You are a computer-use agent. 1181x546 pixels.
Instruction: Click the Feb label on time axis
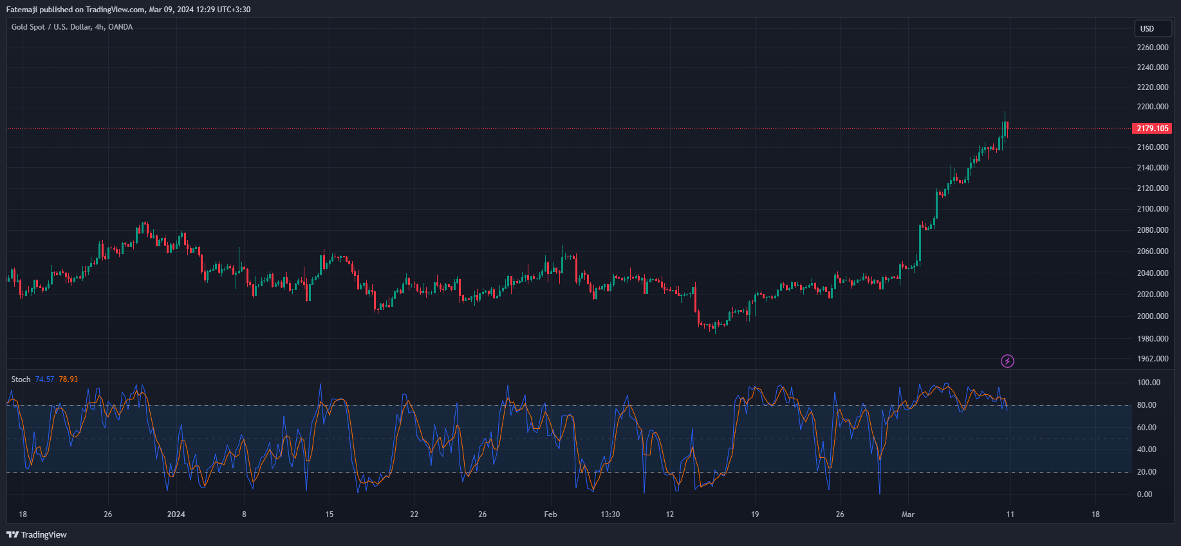[550, 514]
